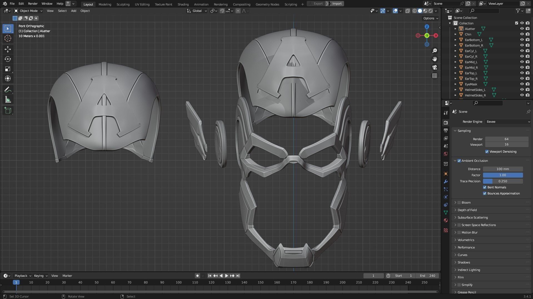Expand HelmetSides_L tree item
This screenshot has height=299, width=533.
coord(455,90)
